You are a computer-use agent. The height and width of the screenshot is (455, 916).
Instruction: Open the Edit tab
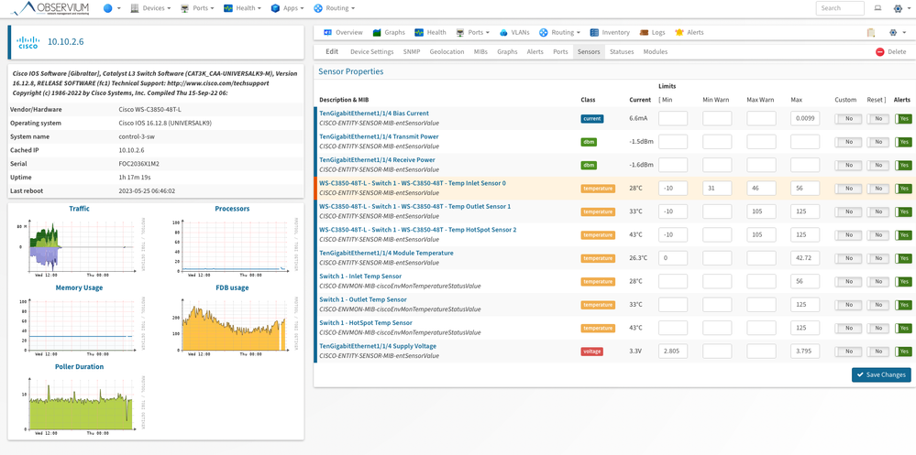click(332, 52)
